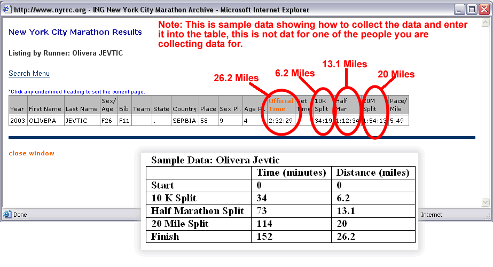Screen dimensions: 493x267
Task: Click the scrollbar up arrow
Action: click(x=485, y=23)
